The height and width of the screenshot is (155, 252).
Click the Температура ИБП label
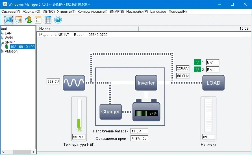pos(79,144)
